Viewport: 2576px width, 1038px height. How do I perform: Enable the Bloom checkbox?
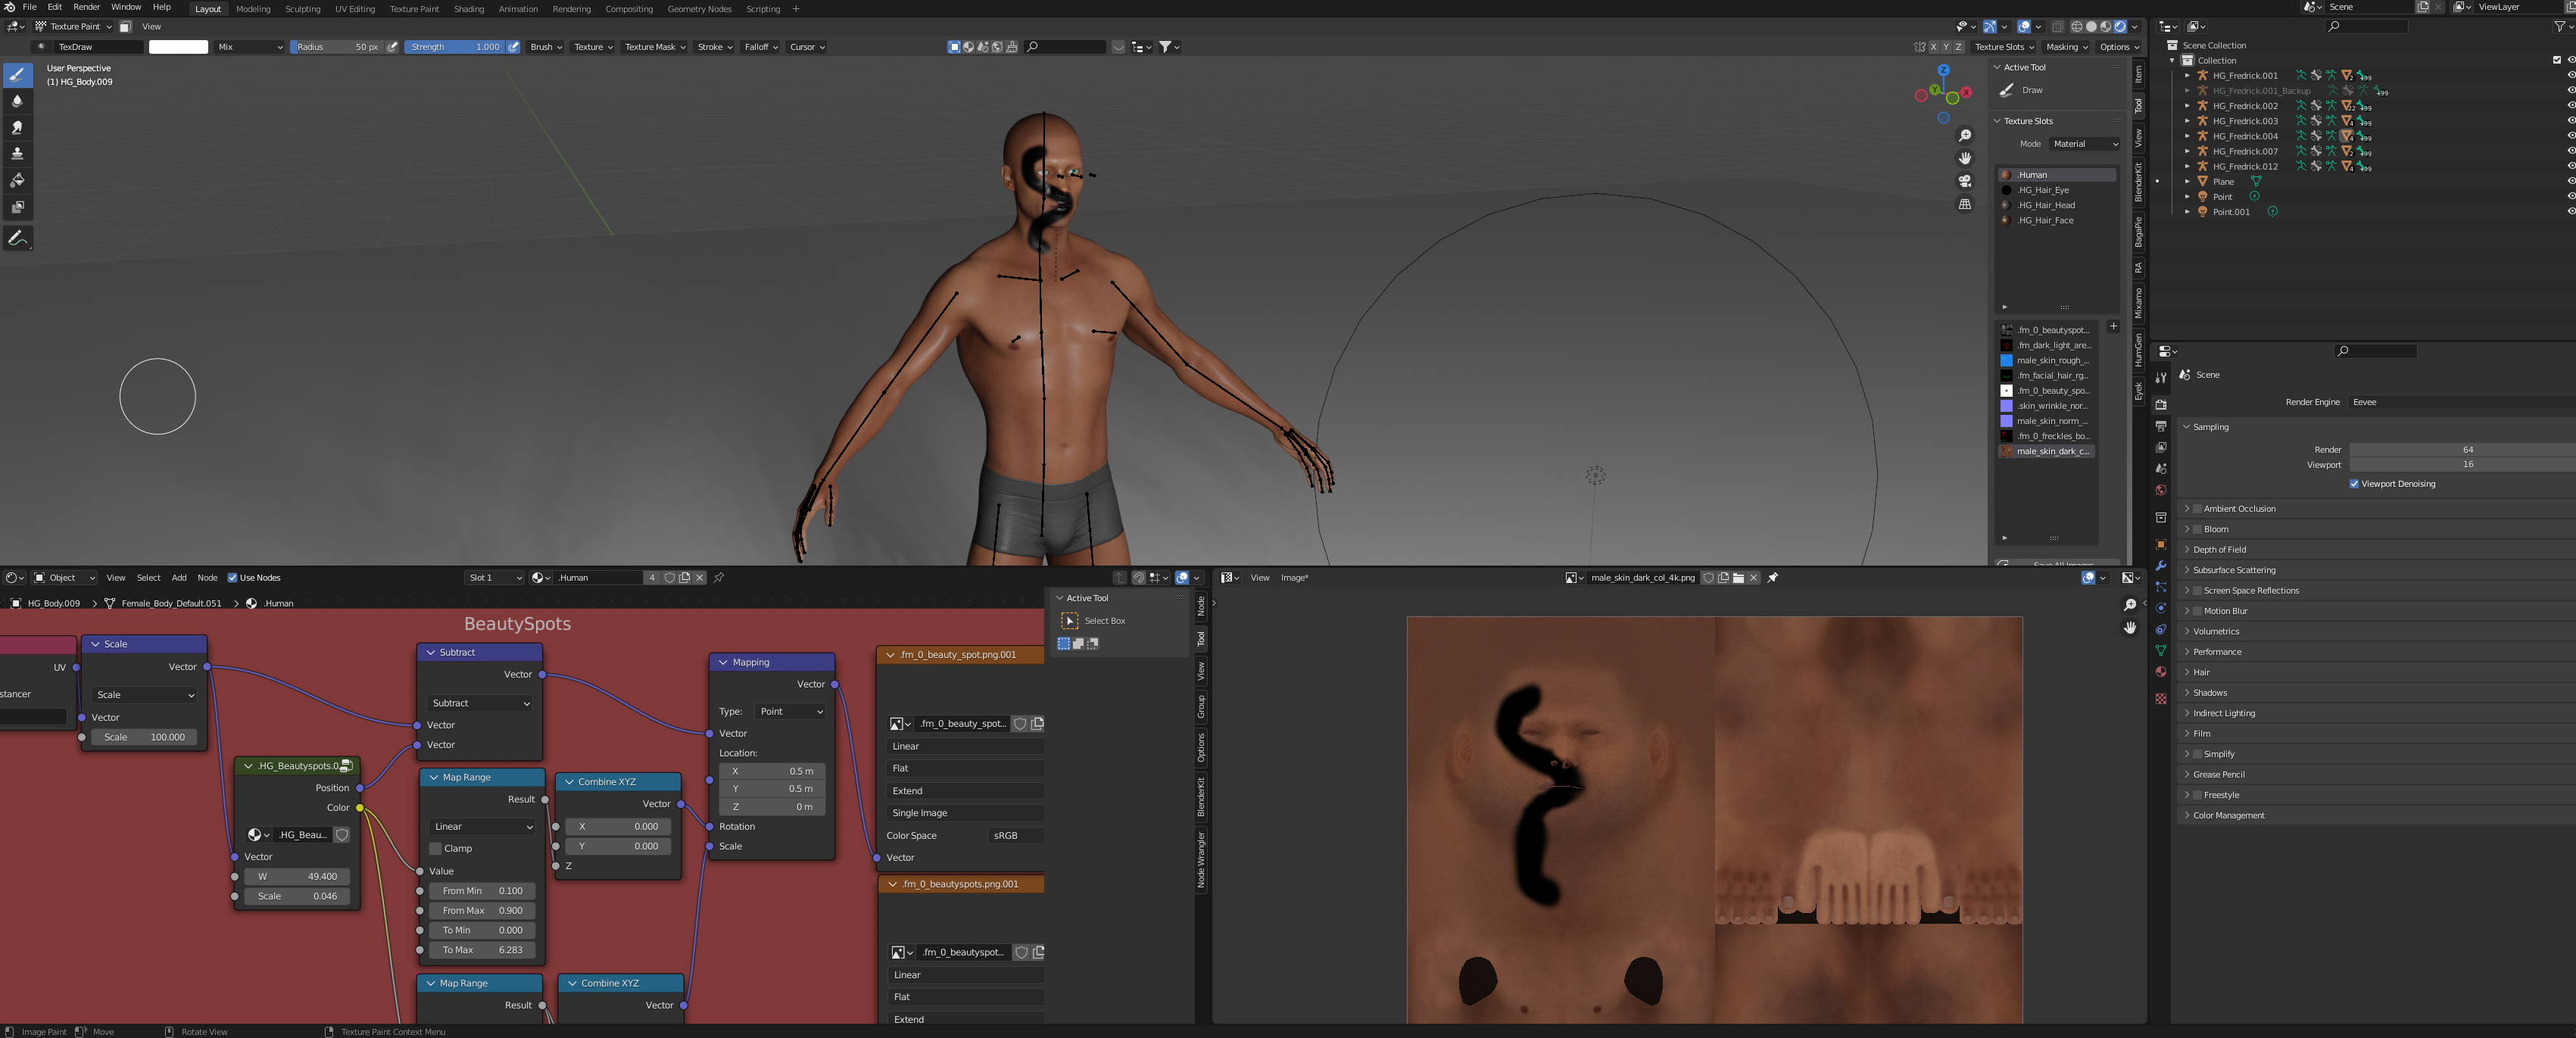tap(2198, 529)
